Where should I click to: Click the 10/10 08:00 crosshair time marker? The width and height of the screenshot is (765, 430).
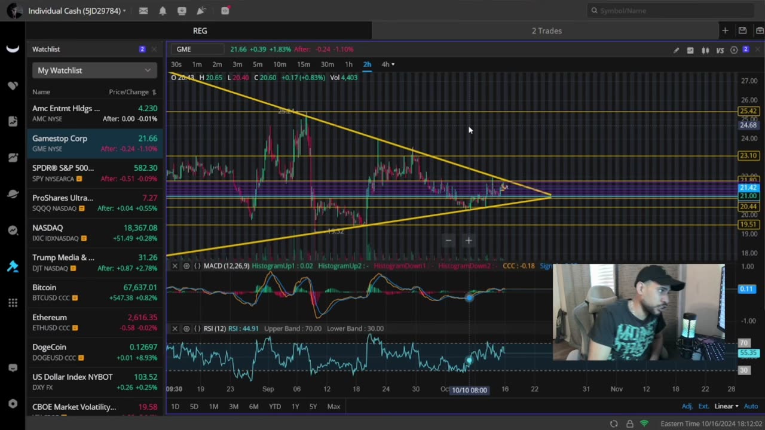470,390
